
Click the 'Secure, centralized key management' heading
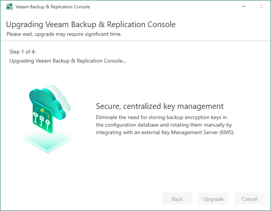(160, 106)
